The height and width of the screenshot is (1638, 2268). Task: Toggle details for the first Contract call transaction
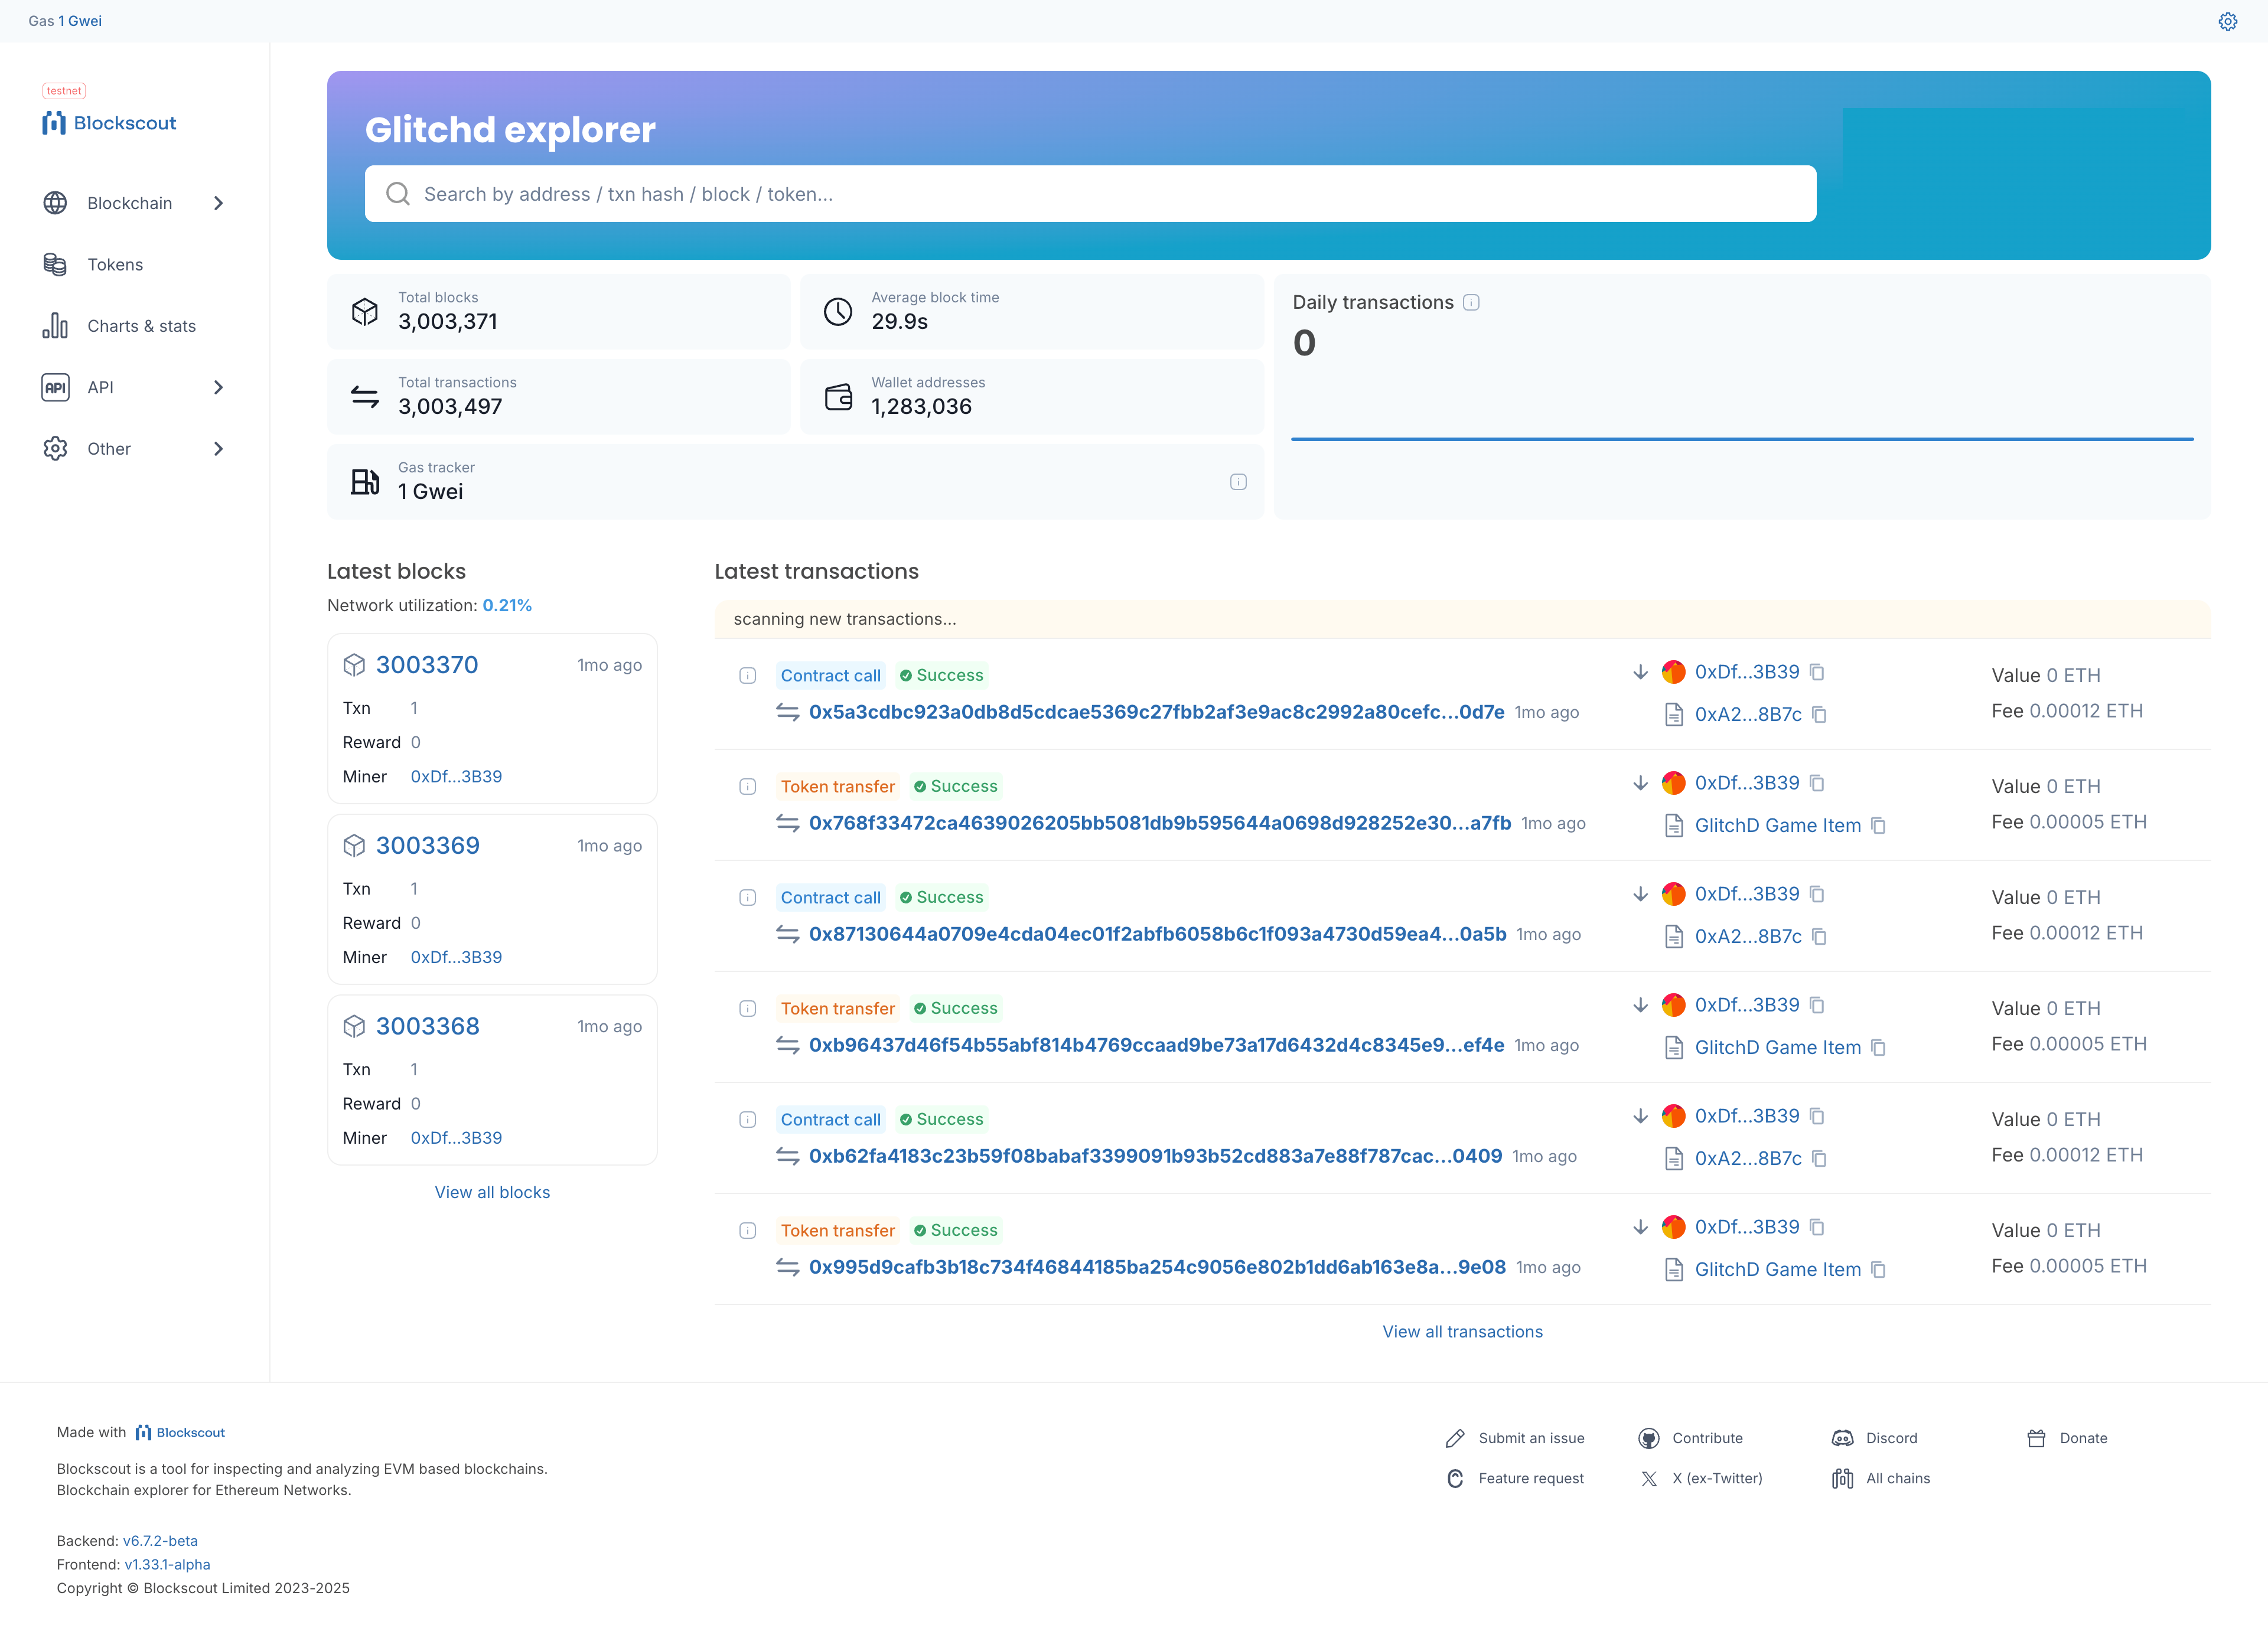tap(747, 675)
